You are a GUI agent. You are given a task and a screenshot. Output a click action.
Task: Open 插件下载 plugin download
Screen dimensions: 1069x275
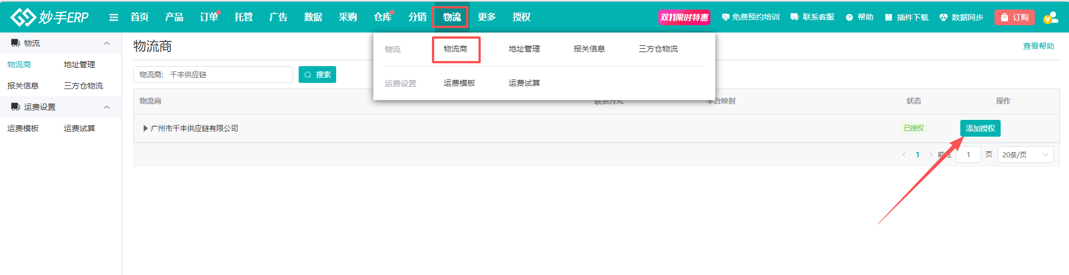tap(907, 17)
